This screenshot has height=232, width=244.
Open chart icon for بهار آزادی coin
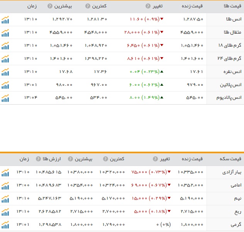tap(5, 173)
